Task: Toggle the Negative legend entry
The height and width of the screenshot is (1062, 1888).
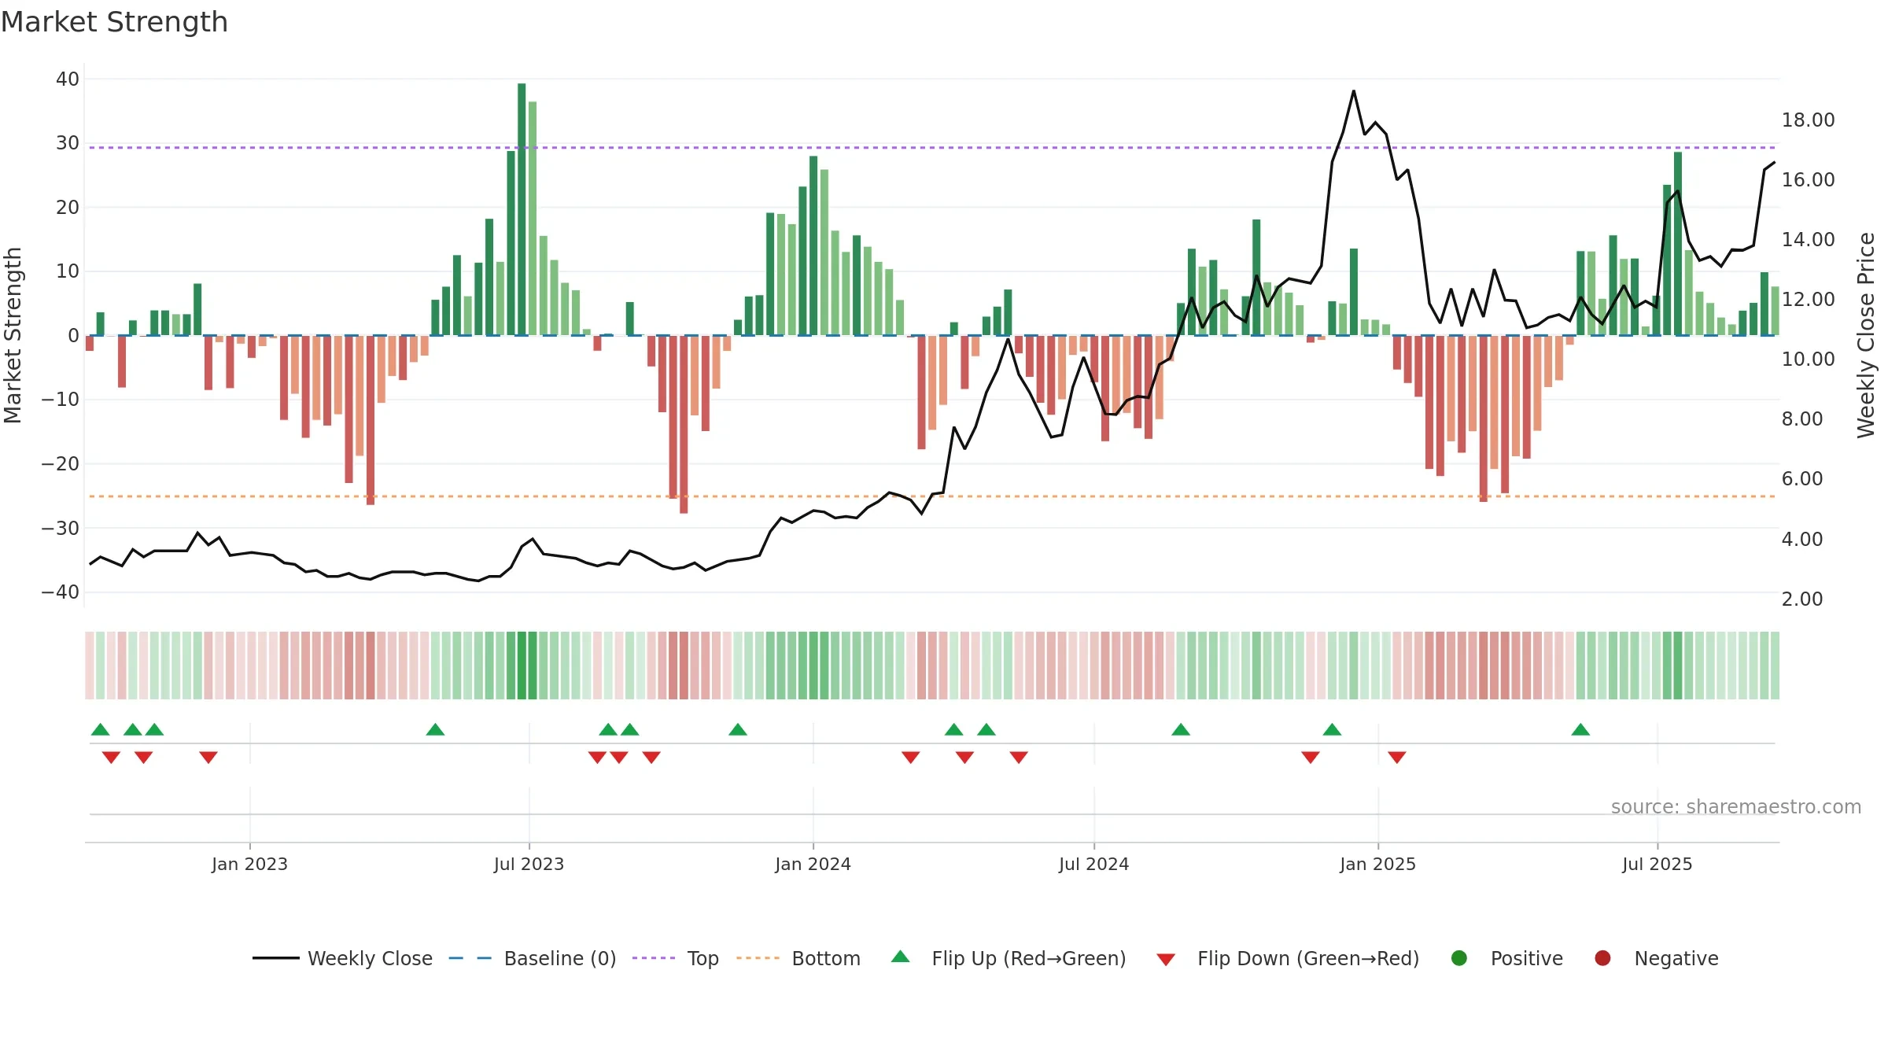Action: [1656, 958]
